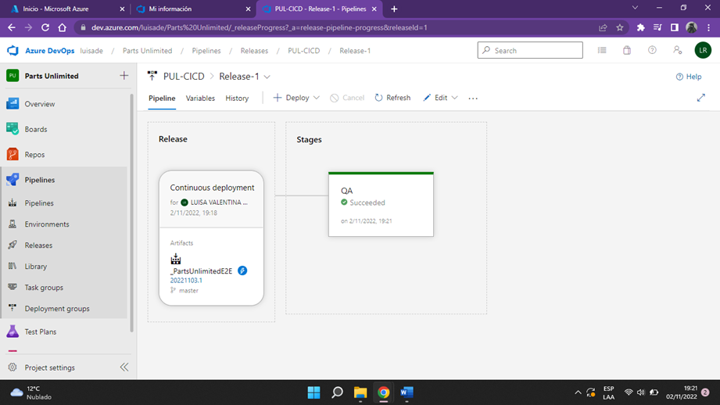Switch to the Variables tab
The width and height of the screenshot is (720, 405).
pyautogui.click(x=200, y=98)
